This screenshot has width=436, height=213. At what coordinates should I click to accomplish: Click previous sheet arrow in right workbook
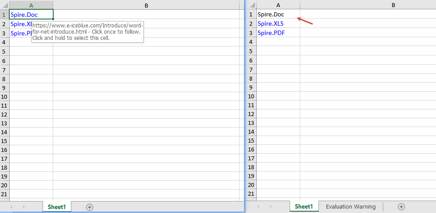[258, 207]
